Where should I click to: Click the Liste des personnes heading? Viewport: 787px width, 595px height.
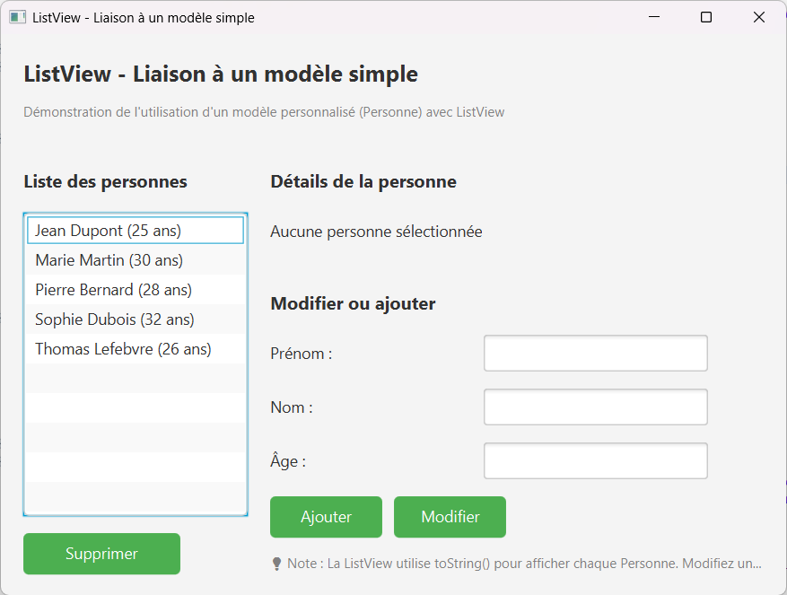point(105,181)
